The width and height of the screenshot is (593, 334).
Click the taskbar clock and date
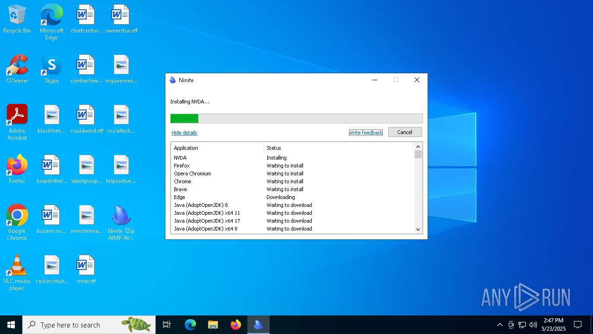coord(554,325)
